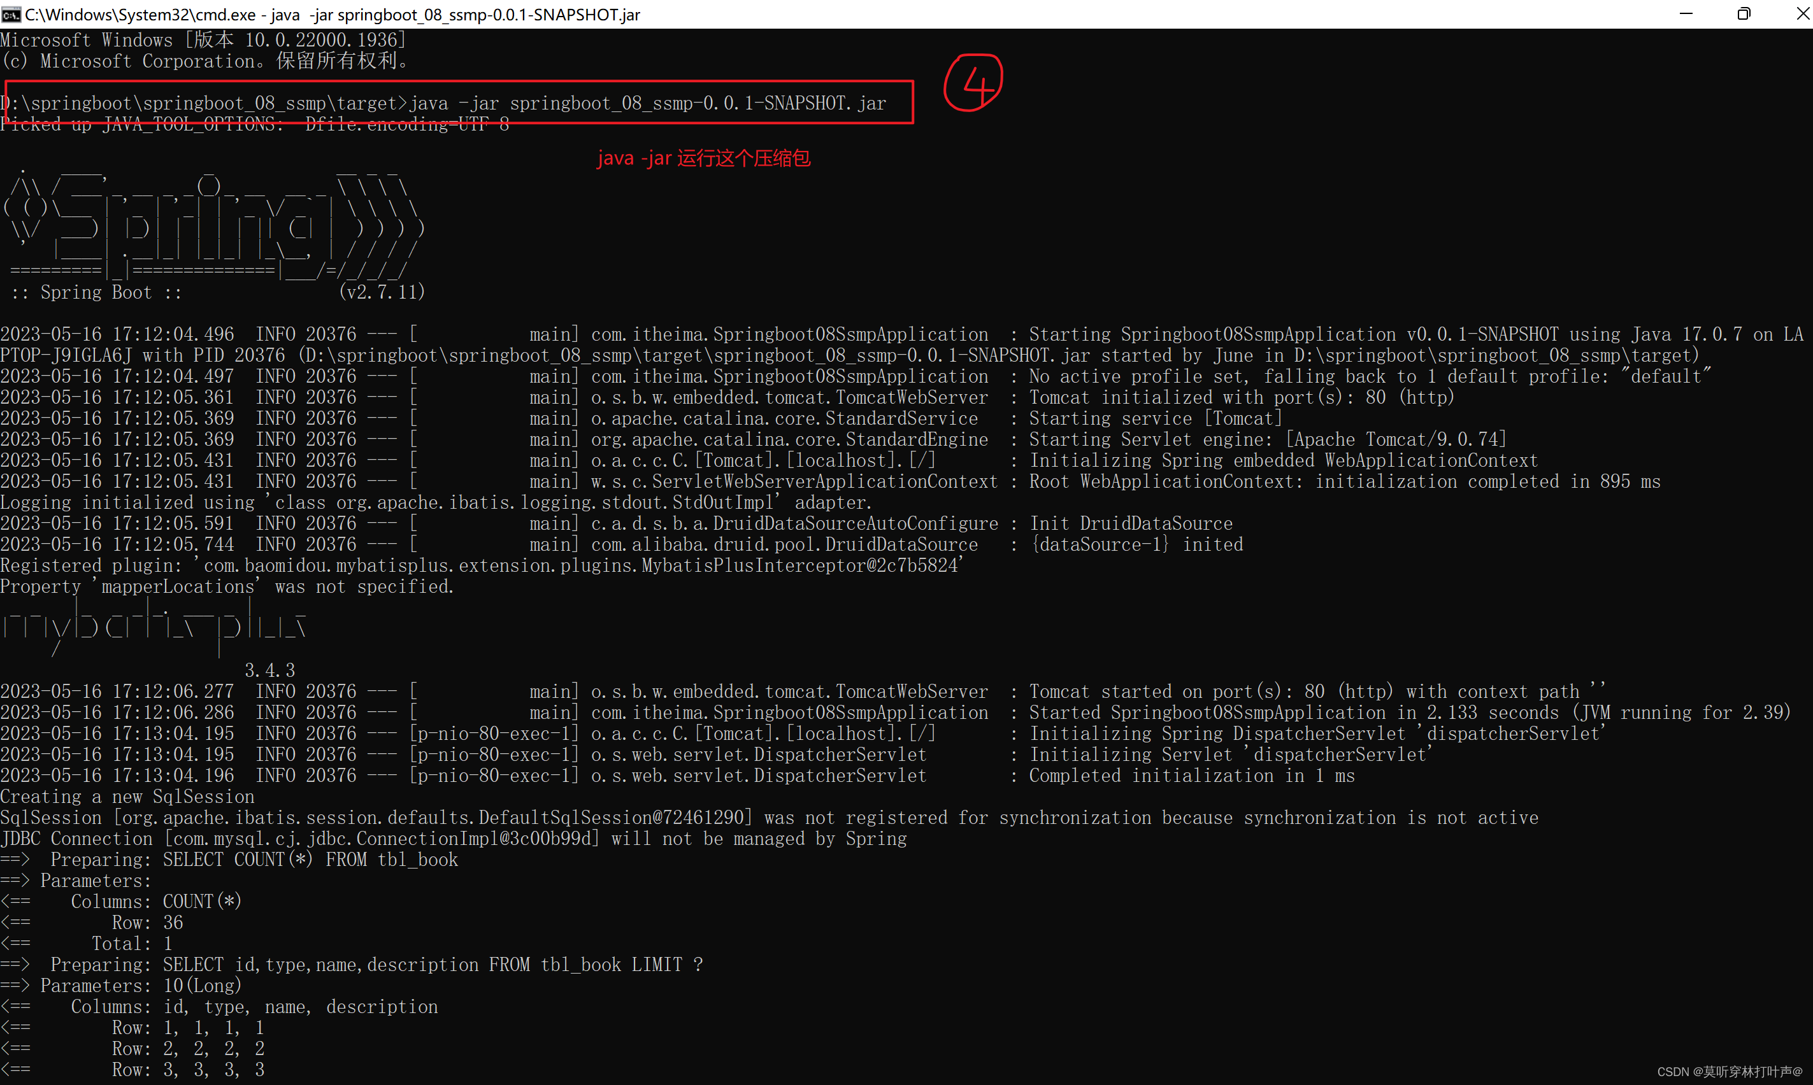The image size is (1813, 1085).
Task: Click 'Columns: id, type, name, description' line
Action: tap(219, 1007)
